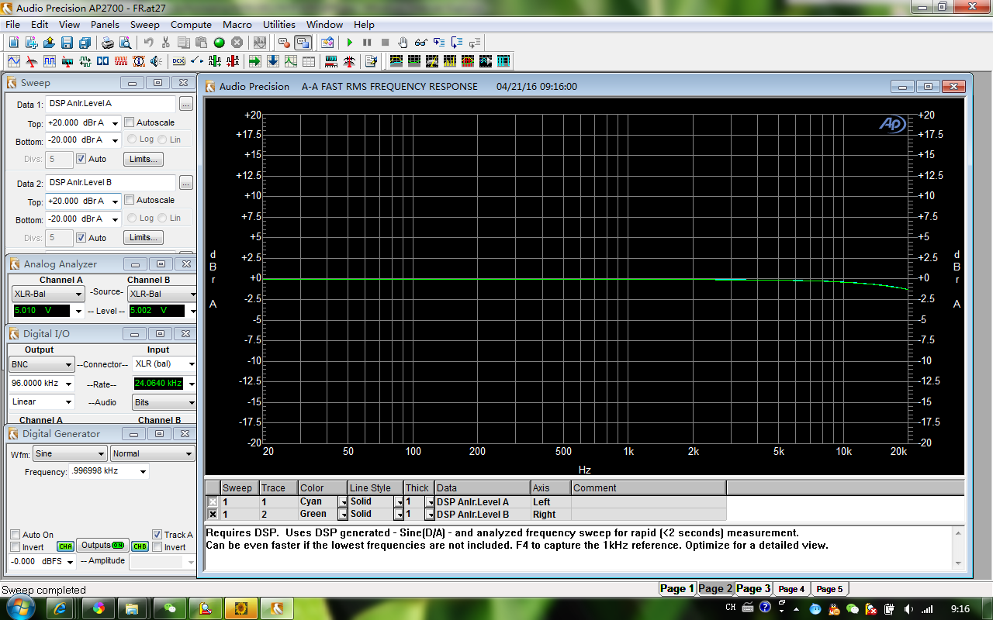The width and height of the screenshot is (993, 620).
Task: Toggle the CHB output channel button
Action: pos(140,546)
